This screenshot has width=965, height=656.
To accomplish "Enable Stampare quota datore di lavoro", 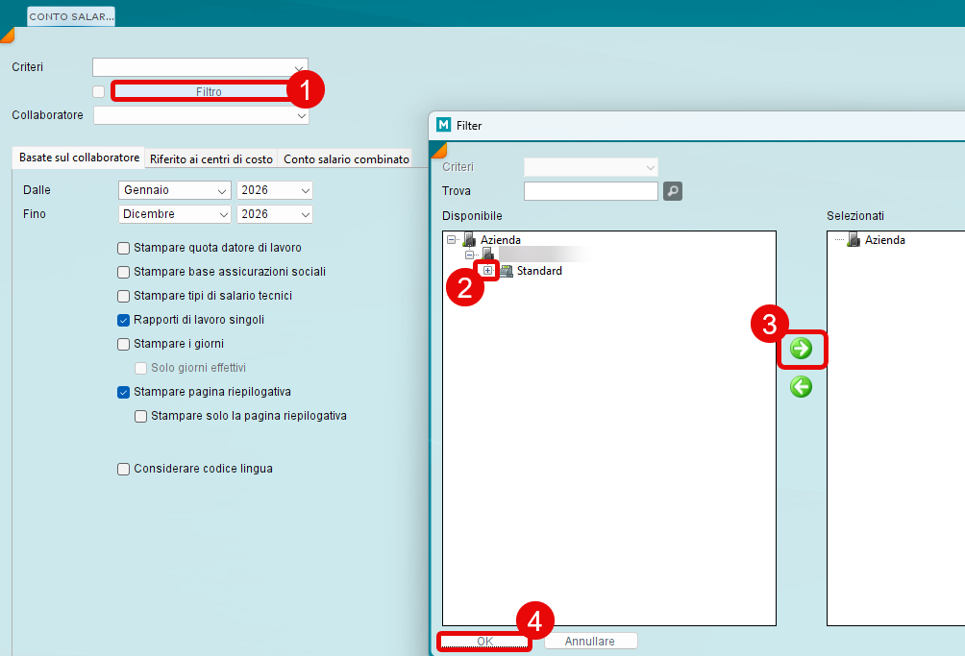I will point(123,248).
